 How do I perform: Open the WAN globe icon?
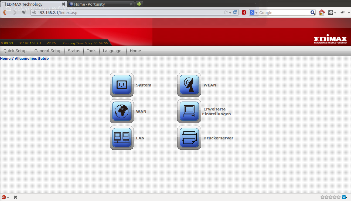click(x=121, y=111)
